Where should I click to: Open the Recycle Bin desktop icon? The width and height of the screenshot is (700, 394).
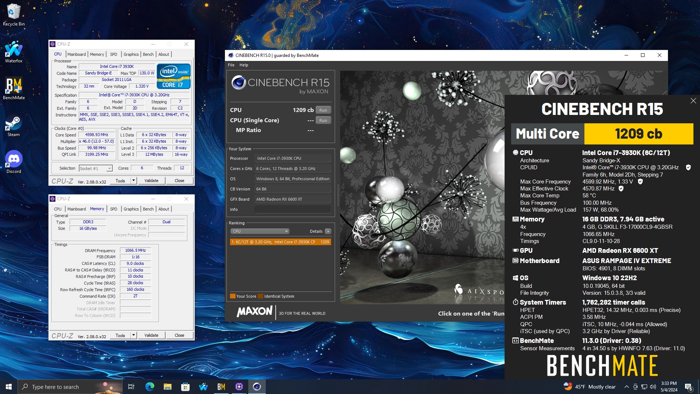(x=14, y=15)
